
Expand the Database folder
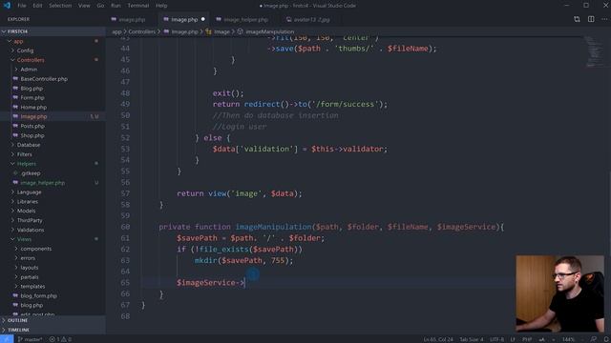(53, 145)
